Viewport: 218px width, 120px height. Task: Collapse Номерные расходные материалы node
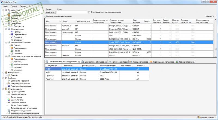tap(6, 56)
